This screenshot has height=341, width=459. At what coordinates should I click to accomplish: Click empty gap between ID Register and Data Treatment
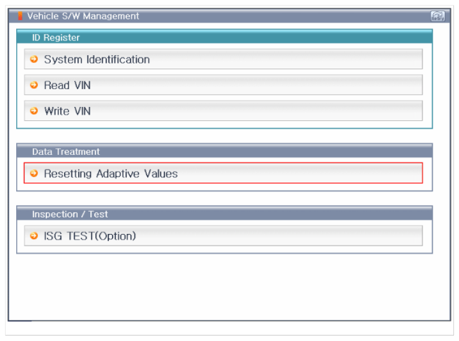pos(223,136)
